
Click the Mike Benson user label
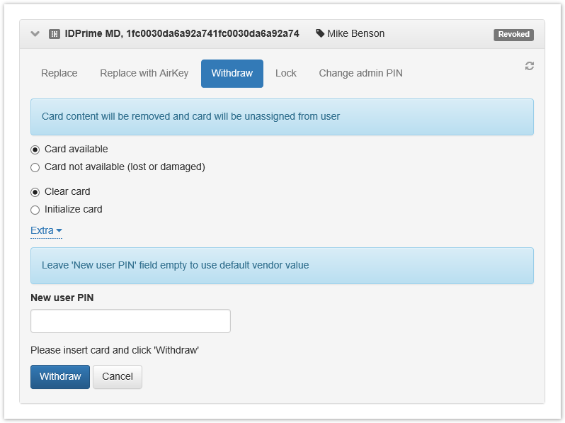355,33
